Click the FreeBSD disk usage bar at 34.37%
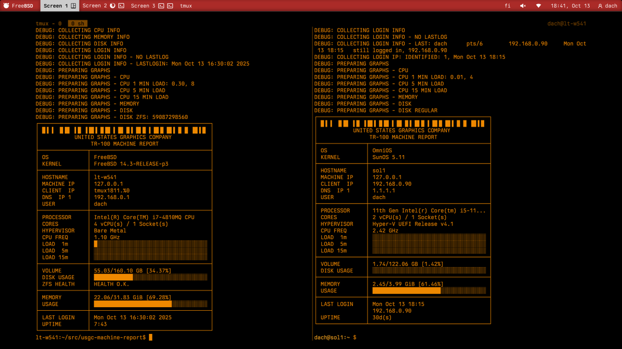This screenshot has width=622, height=349. coord(150,277)
